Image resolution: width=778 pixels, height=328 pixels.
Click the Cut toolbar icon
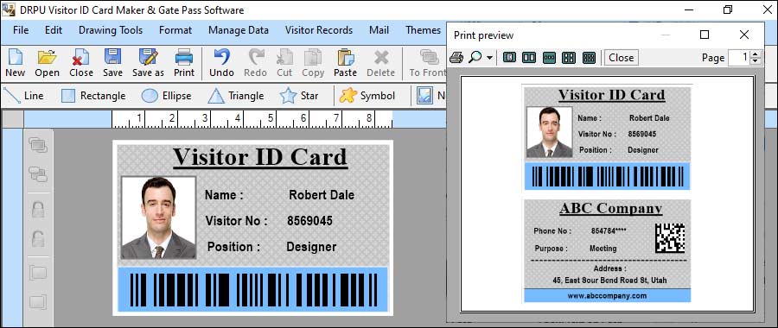tap(284, 58)
